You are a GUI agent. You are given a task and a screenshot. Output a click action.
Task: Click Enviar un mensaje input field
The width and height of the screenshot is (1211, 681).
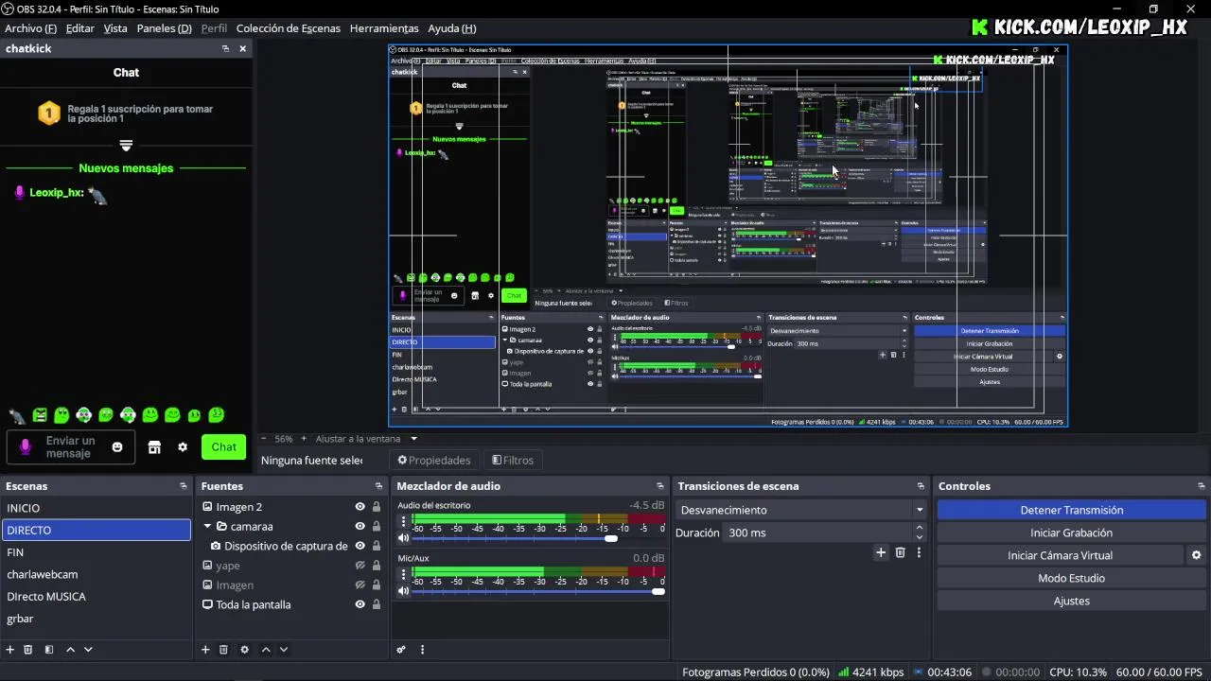coord(71,447)
